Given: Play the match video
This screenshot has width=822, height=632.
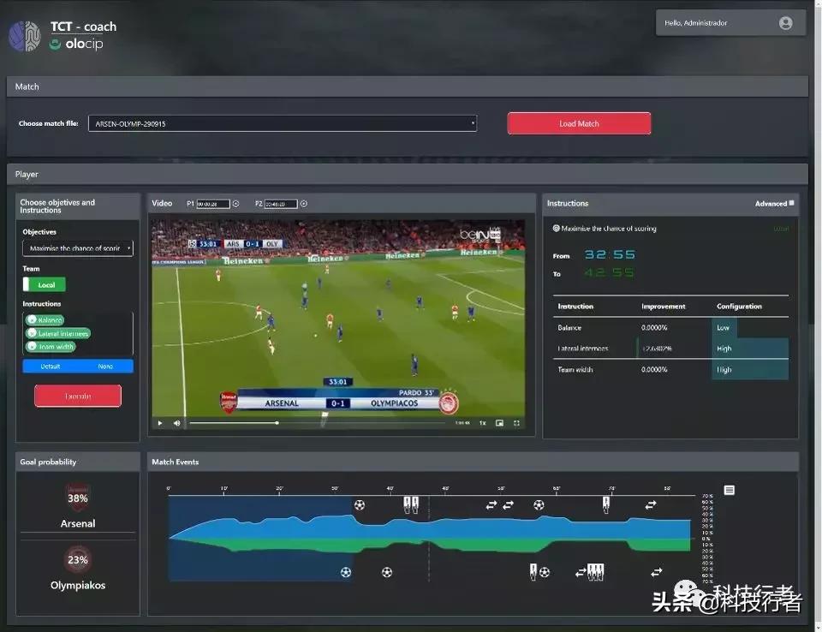Looking at the screenshot, I should coord(160,423).
